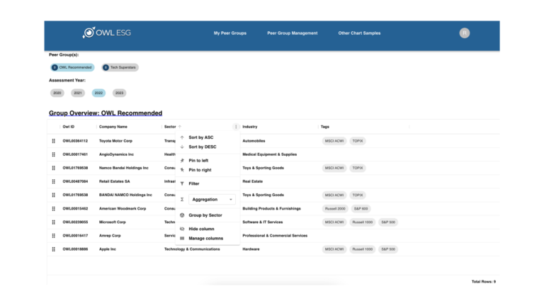
Task: Click the Sector column sort arrow icon
Action: (180, 127)
